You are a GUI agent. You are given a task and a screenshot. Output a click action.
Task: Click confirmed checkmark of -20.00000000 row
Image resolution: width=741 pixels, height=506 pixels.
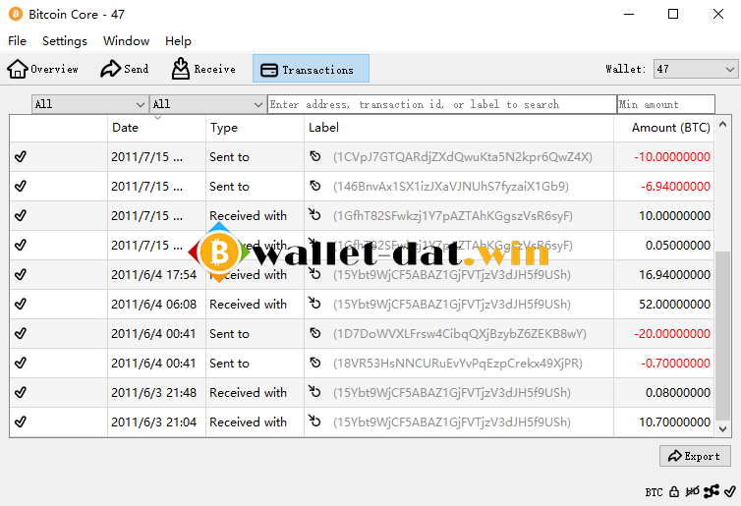(x=21, y=333)
